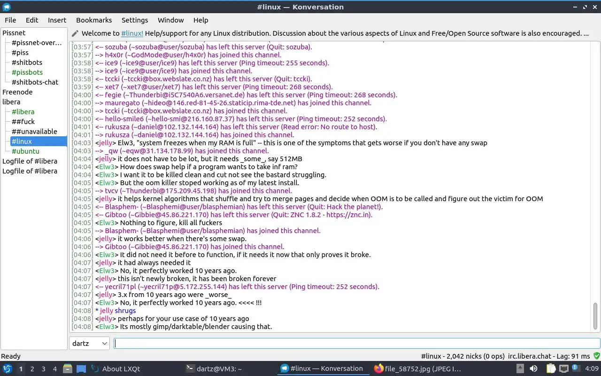Image resolution: width=601 pixels, height=376 pixels.
Task: Select the #shitbots-chat channel
Action: 35,82
